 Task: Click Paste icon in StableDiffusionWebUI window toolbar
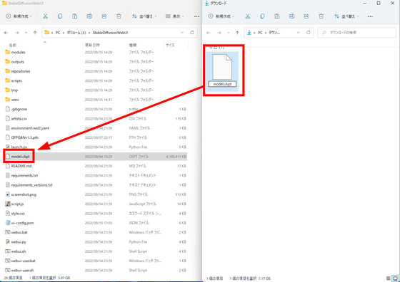pos(74,16)
